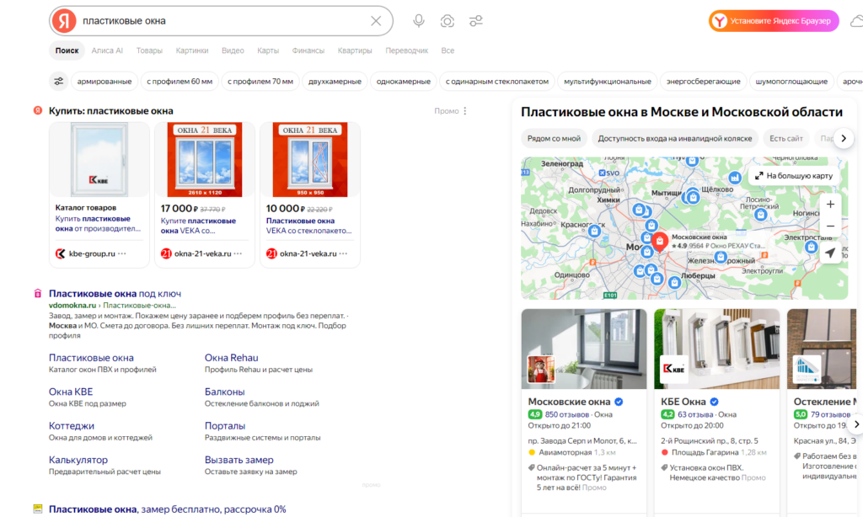
Task: Apply the Рядом со мной filter
Action: (554, 139)
